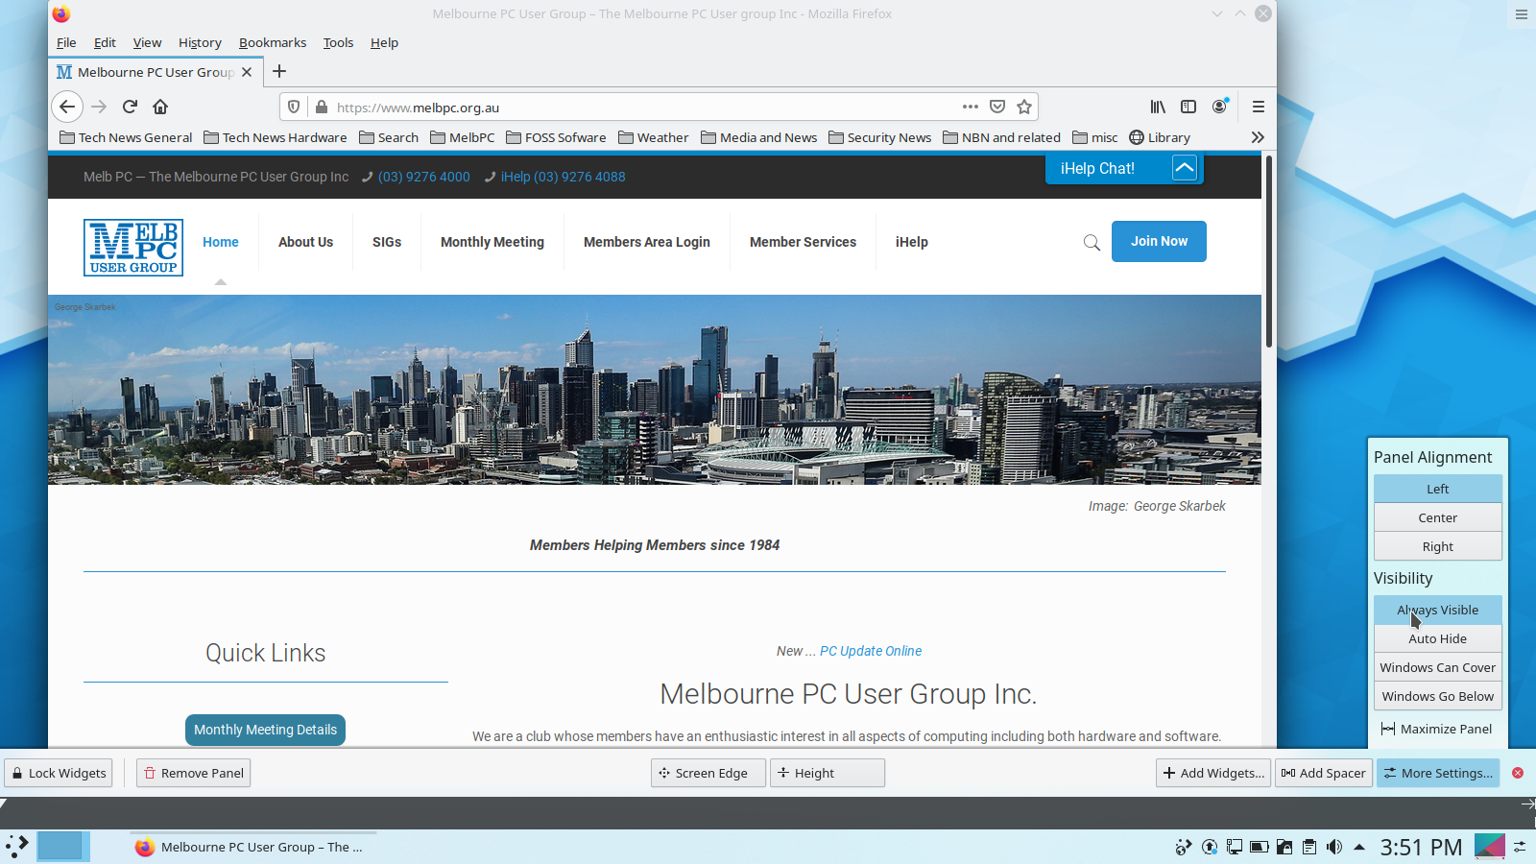
Task: Click the Height panel adjustment button
Action: point(827,773)
